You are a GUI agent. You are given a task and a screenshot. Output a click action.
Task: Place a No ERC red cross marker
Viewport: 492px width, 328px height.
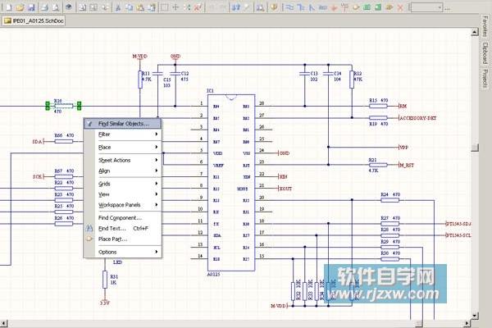[400, 7]
